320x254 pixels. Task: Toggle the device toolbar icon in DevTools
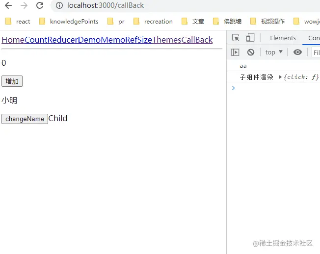(250, 38)
